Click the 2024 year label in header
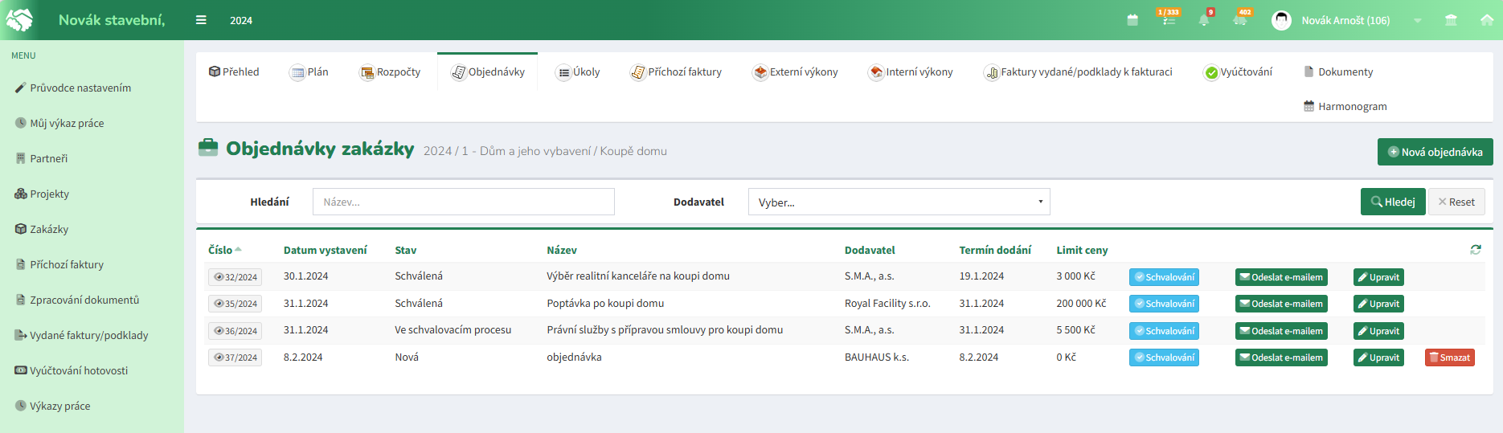The image size is (1503, 433). 241,20
